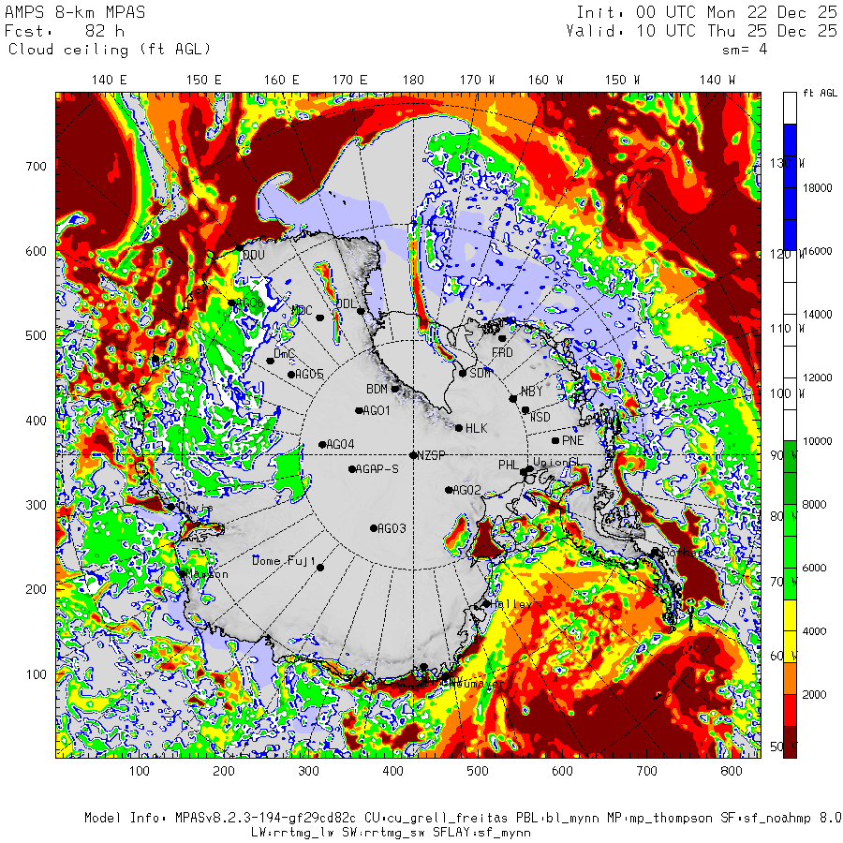Click the AGO4 station label

340,445
